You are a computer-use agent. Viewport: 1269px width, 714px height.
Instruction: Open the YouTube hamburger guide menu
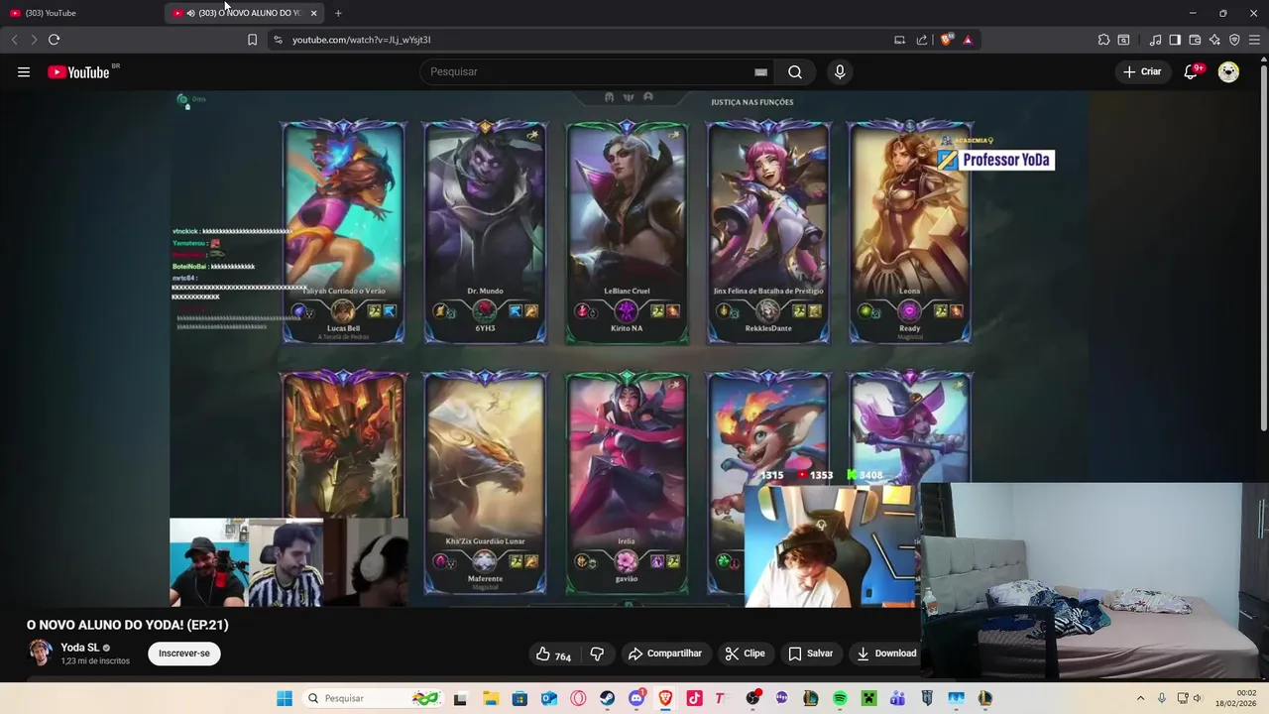coord(24,71)
